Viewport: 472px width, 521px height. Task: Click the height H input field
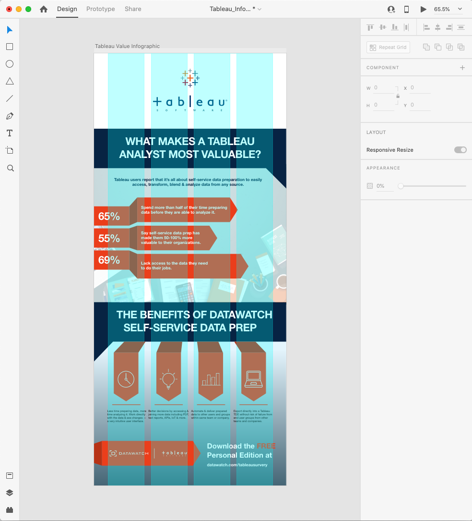(x=384, y=105)
